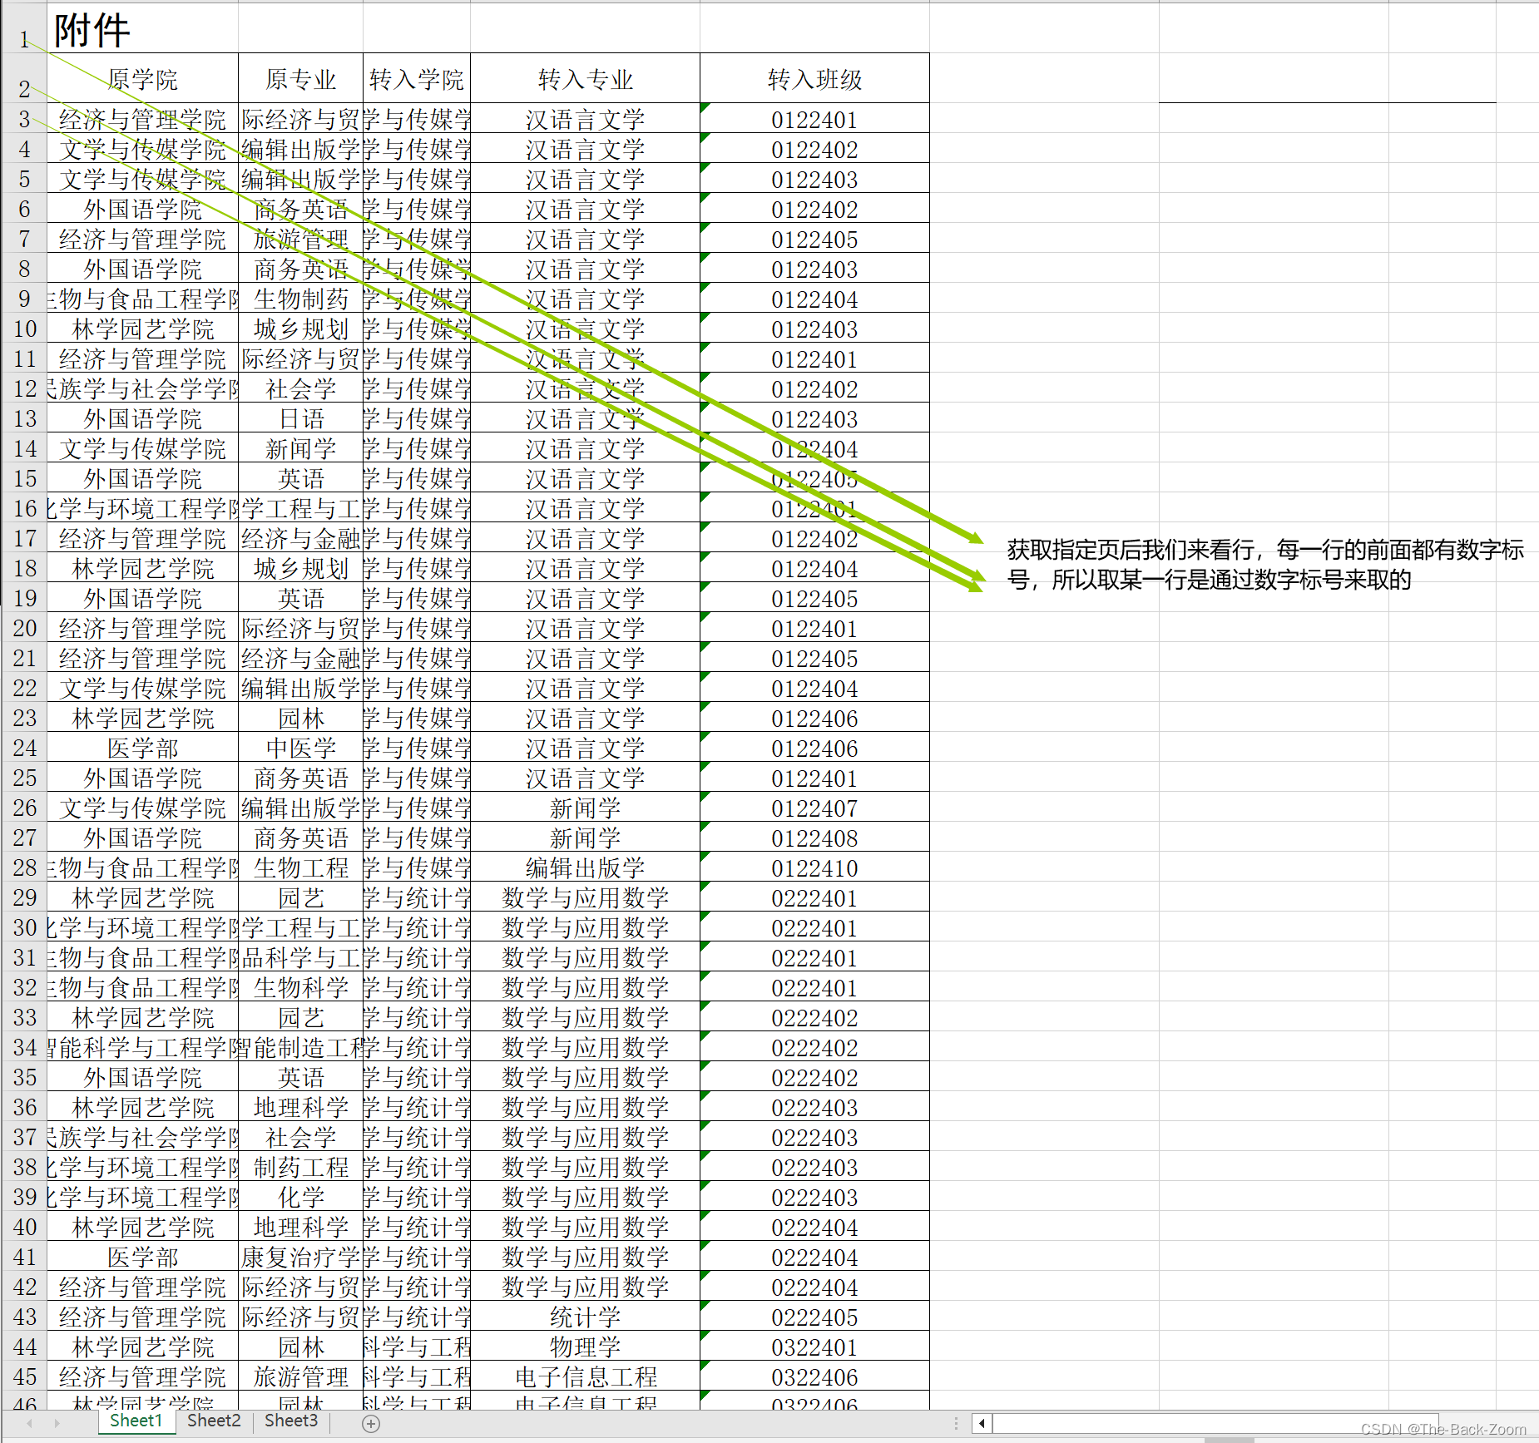The image size is (1539, 1443).
Task: Click 新闻学 in row 26 转入专业 column
Action: 585,808
